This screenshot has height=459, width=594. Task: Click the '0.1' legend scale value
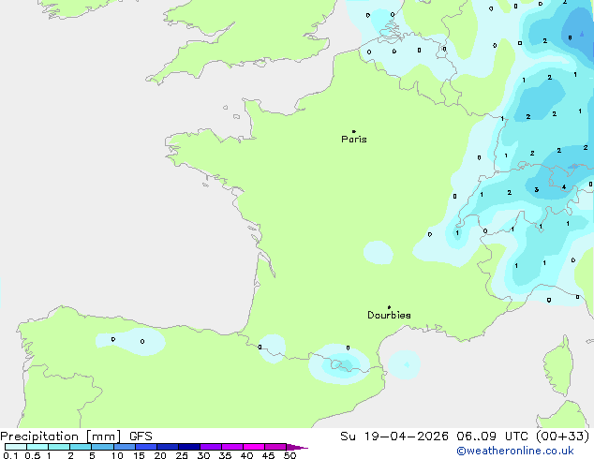point(10,455)
